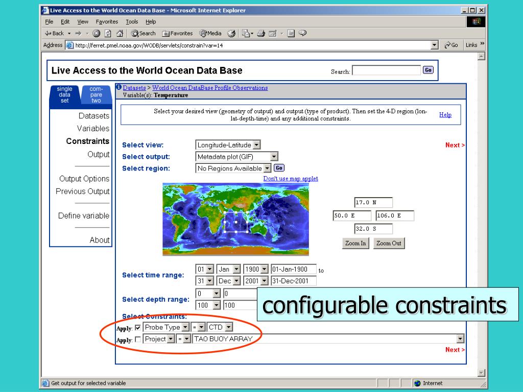Image resolution: width=523 pixels, height=392 pixels.
Task: Click the info icon beside Datasets breadcrumb
Action: [118, 87]
